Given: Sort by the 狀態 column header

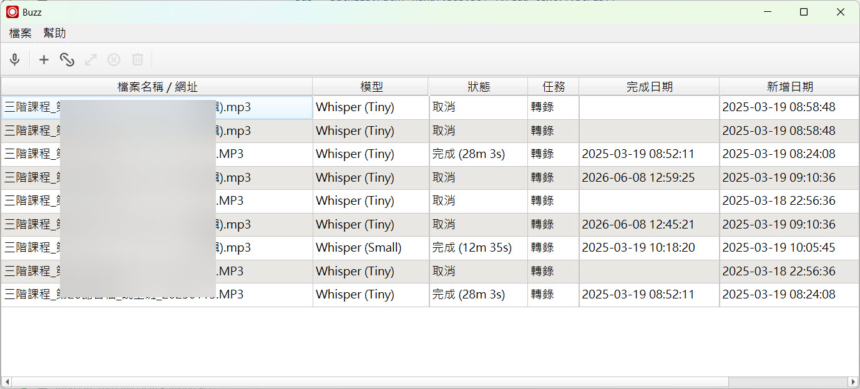Looking at the screenshot, I should (x=479, y=87).
